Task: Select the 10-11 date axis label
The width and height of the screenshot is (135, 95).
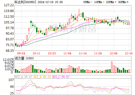Action: point(36,53)
